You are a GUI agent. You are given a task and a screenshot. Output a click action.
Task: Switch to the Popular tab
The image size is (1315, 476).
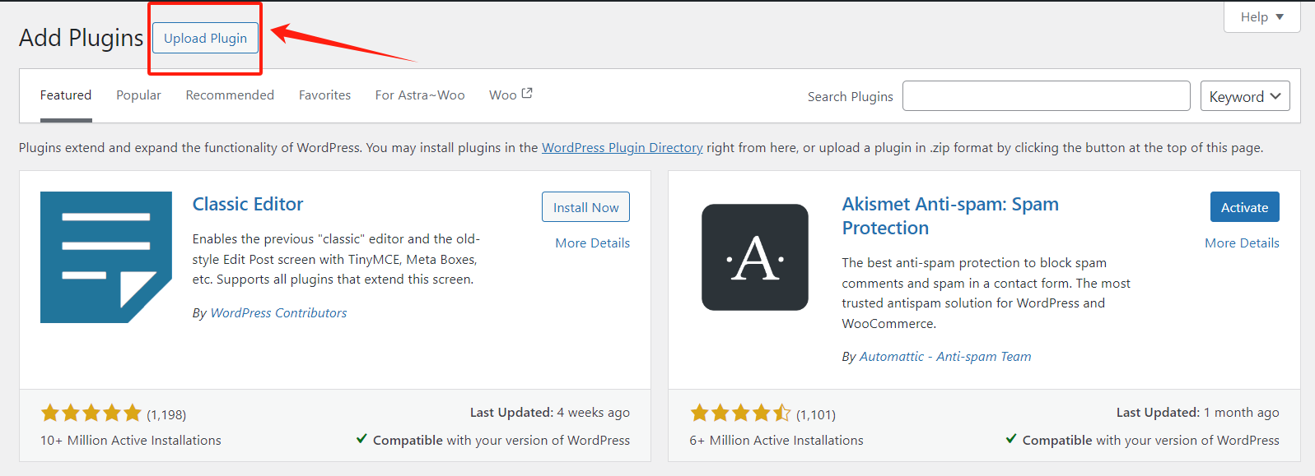coord(138,95)
